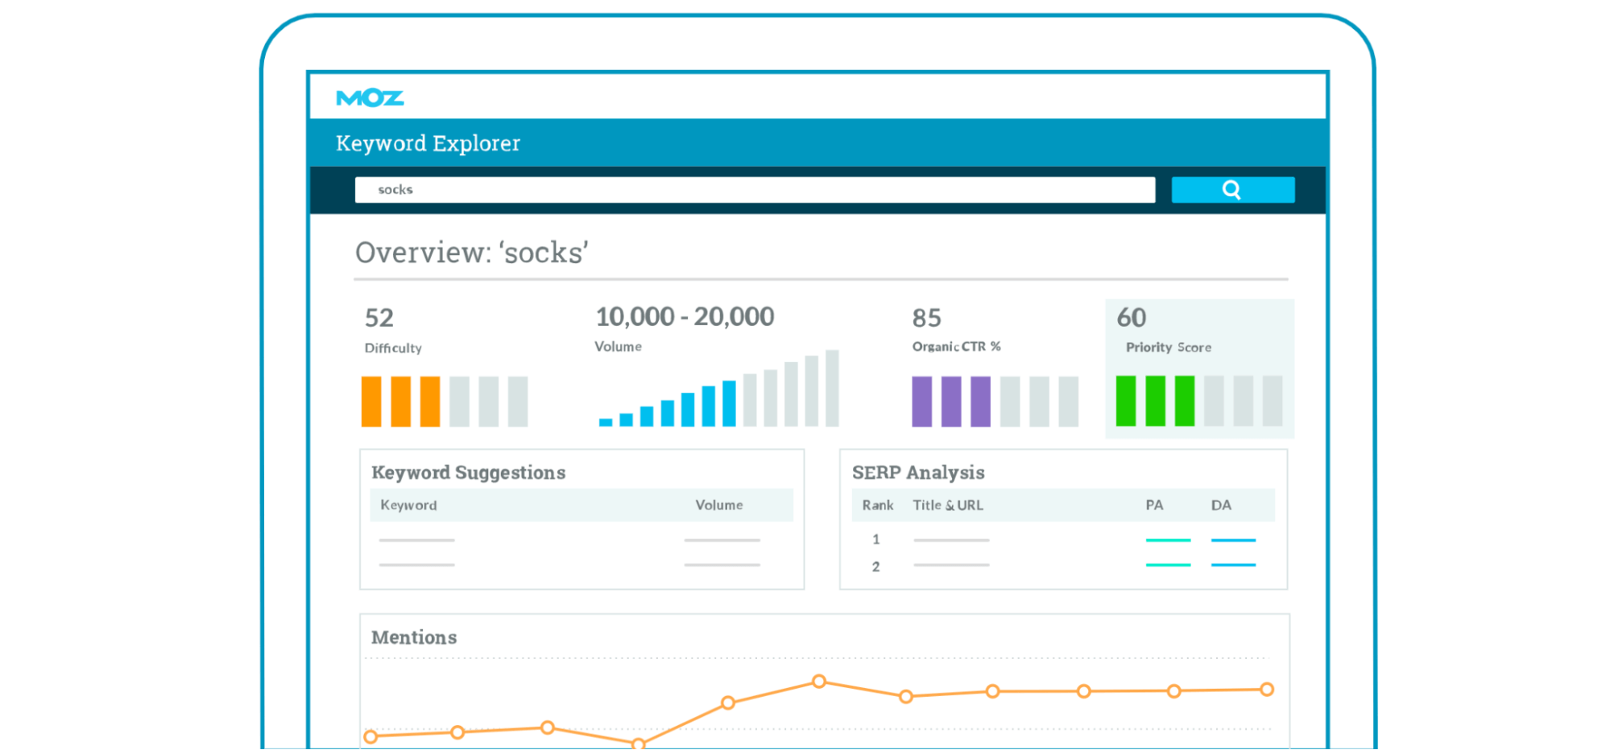Click the Priority Score value 60
The width and height of the screenshot is (1610, 750).
[x=1131, y=317]
